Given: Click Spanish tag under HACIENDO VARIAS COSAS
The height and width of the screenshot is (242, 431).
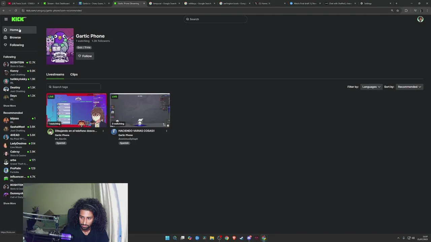Looking at the screenshot, I should 124,143.
